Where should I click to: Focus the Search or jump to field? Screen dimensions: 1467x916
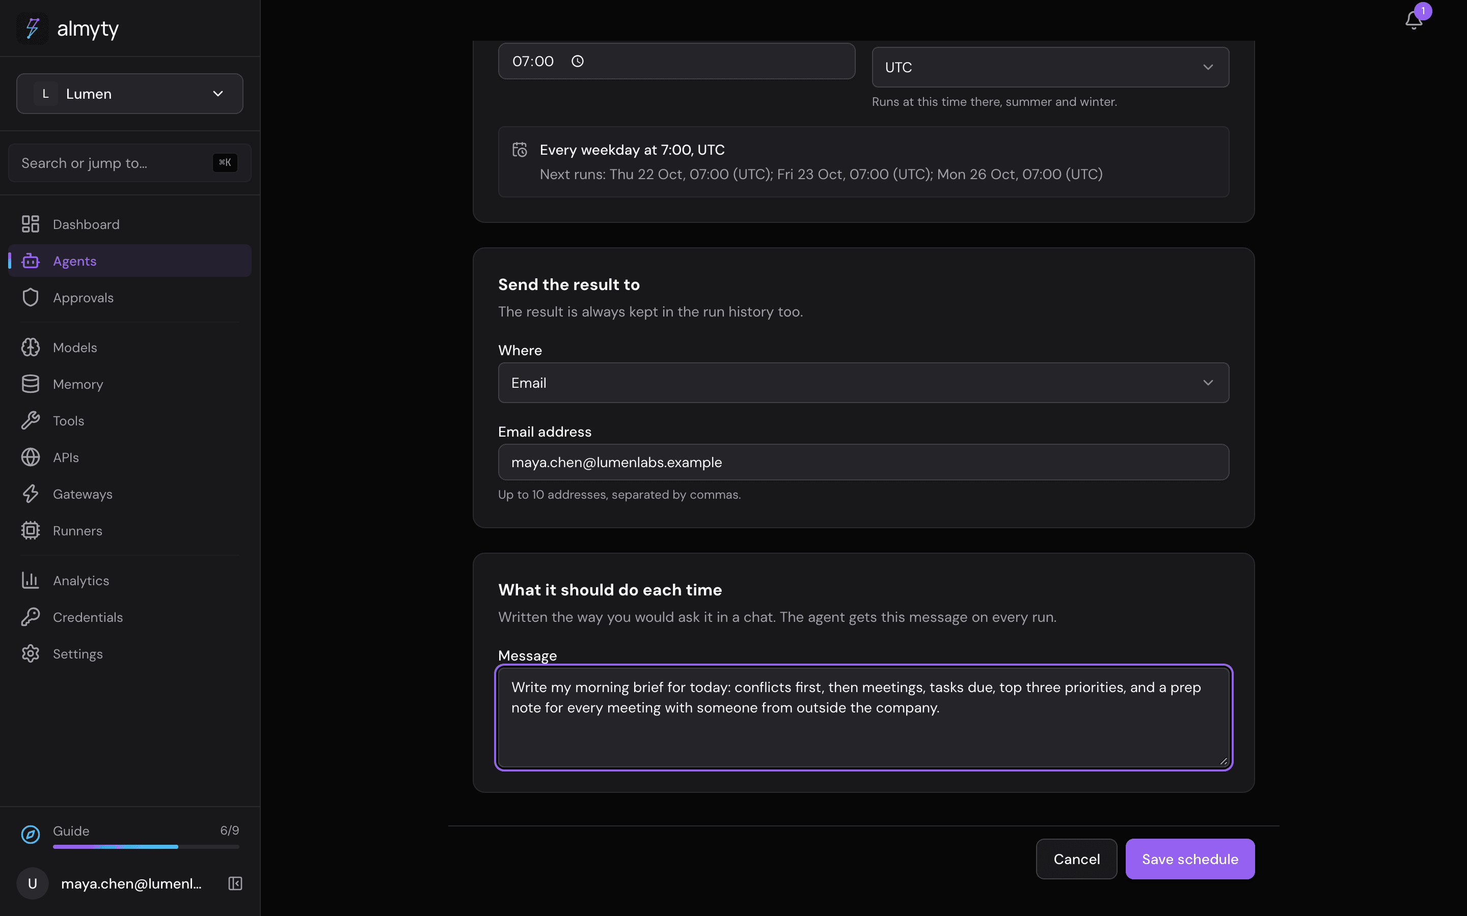130,163
